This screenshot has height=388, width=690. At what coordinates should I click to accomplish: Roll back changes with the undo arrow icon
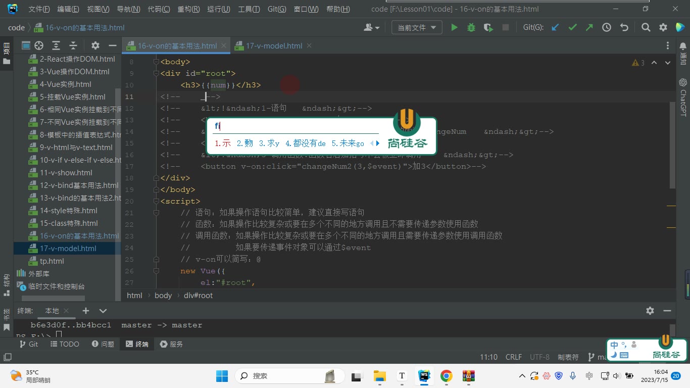(x=624, y=28)
